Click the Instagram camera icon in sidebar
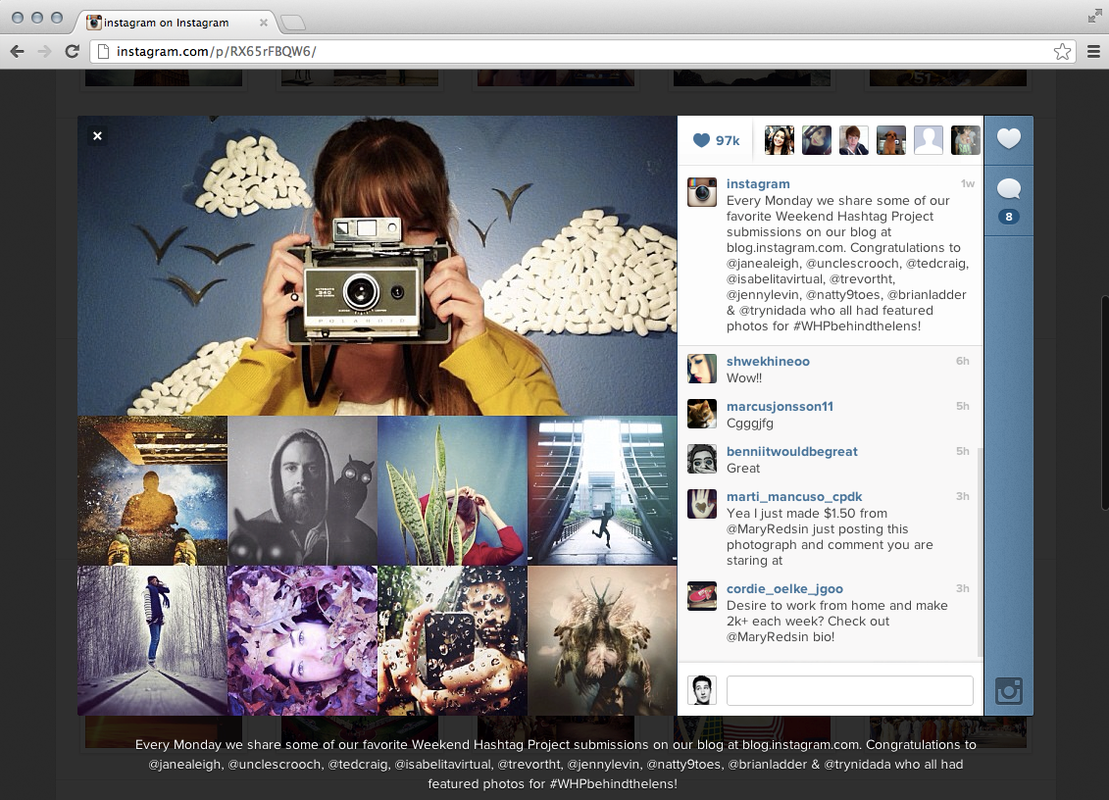Image resolution: width=1109 pixels, height=800 pixels. click(x=1008, y=691)
